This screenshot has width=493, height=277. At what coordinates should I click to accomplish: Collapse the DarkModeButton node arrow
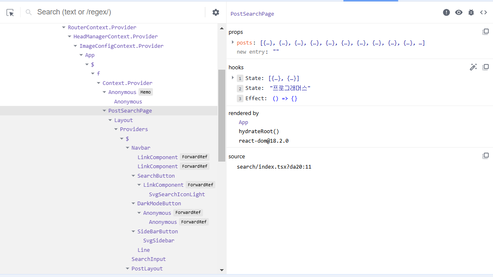[133, 204]
